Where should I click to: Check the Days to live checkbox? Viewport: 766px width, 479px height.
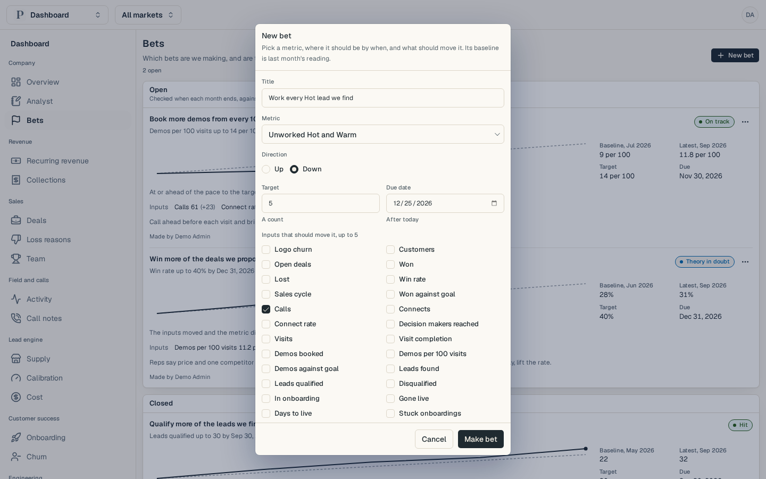pos(266,414)
